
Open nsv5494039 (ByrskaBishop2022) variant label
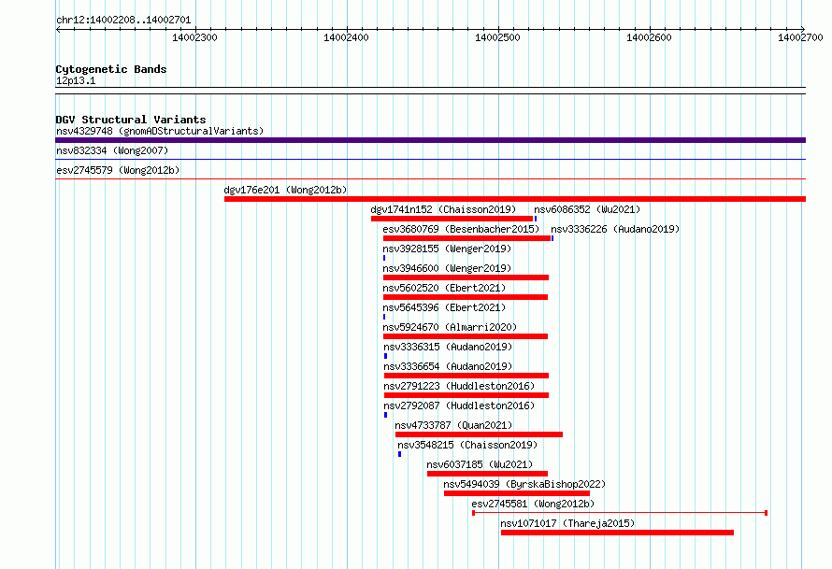524,484
